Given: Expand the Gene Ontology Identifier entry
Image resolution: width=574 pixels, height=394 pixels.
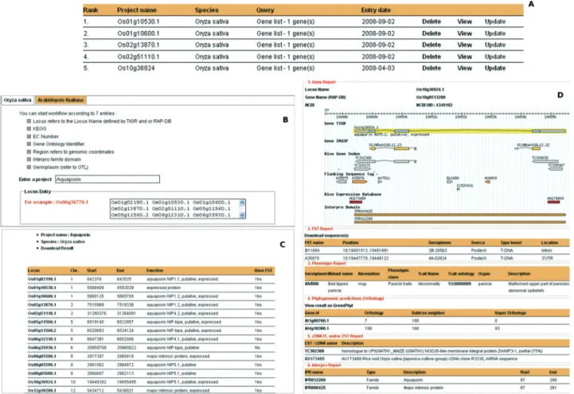Looking at the screenshot, I should [29, 144].
